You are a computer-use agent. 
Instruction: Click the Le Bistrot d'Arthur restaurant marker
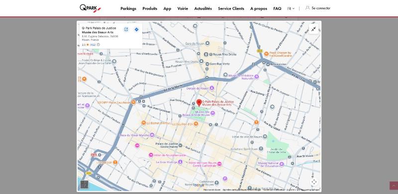tap(143, 123)
